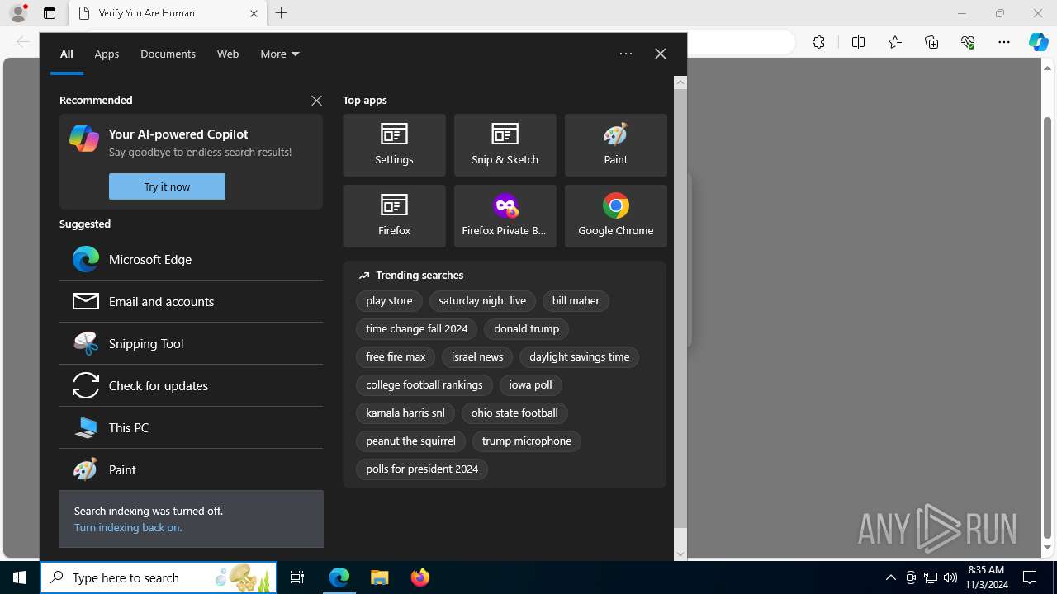Image resolution: width=1057 pixels, height=594 pixels.
Task: Select Check for updates suggestion
Action: [x=191, y=385]
